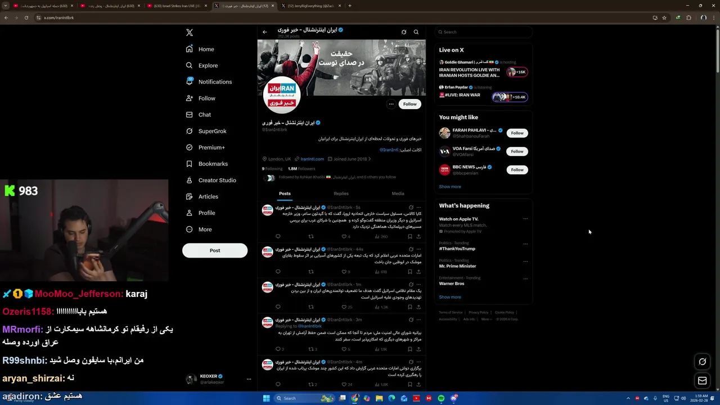Screen dimensions: 720x405
Task: Show more in You might like
Action: [x=450, y=187]
